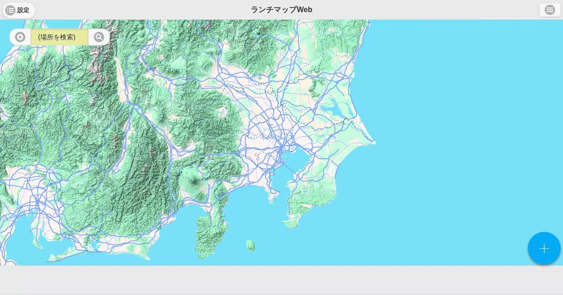This screenshot has height=295, width=563.
Task: Select the small Izu Oshima island
Action: tap(251, 245)
